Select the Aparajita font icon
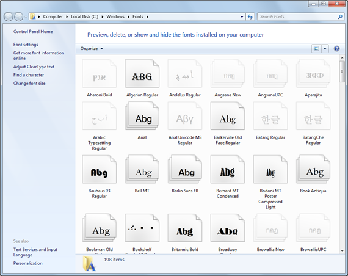The image size is (348, 276). pyautogui.click(x=313, y=73)
